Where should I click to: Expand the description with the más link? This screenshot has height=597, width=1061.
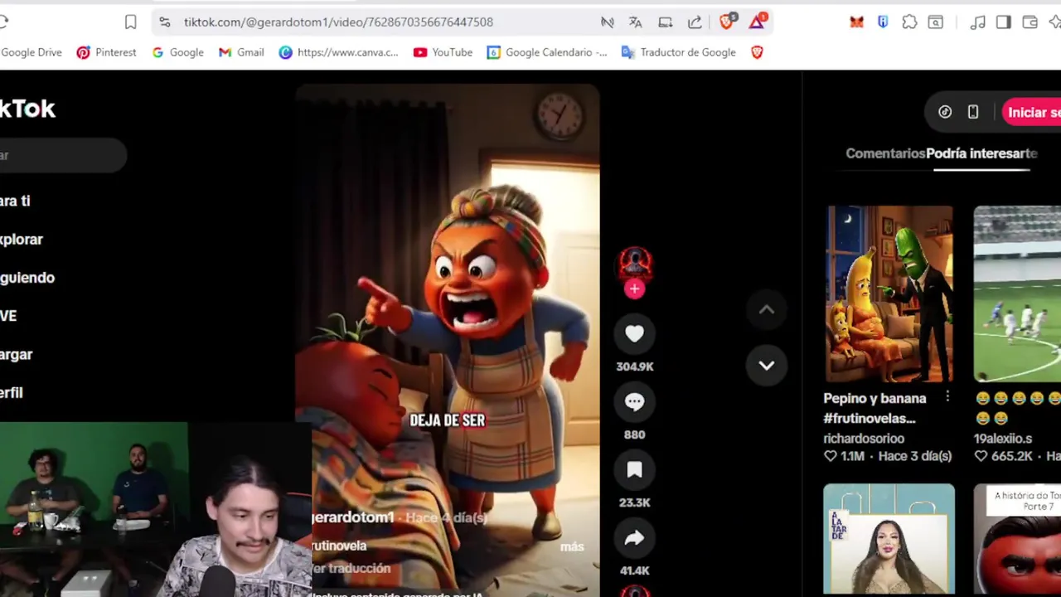tap(572, 546)
